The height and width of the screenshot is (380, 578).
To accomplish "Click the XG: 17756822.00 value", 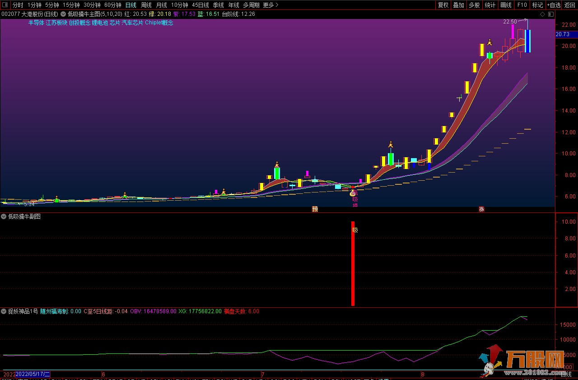I will 200,311.
